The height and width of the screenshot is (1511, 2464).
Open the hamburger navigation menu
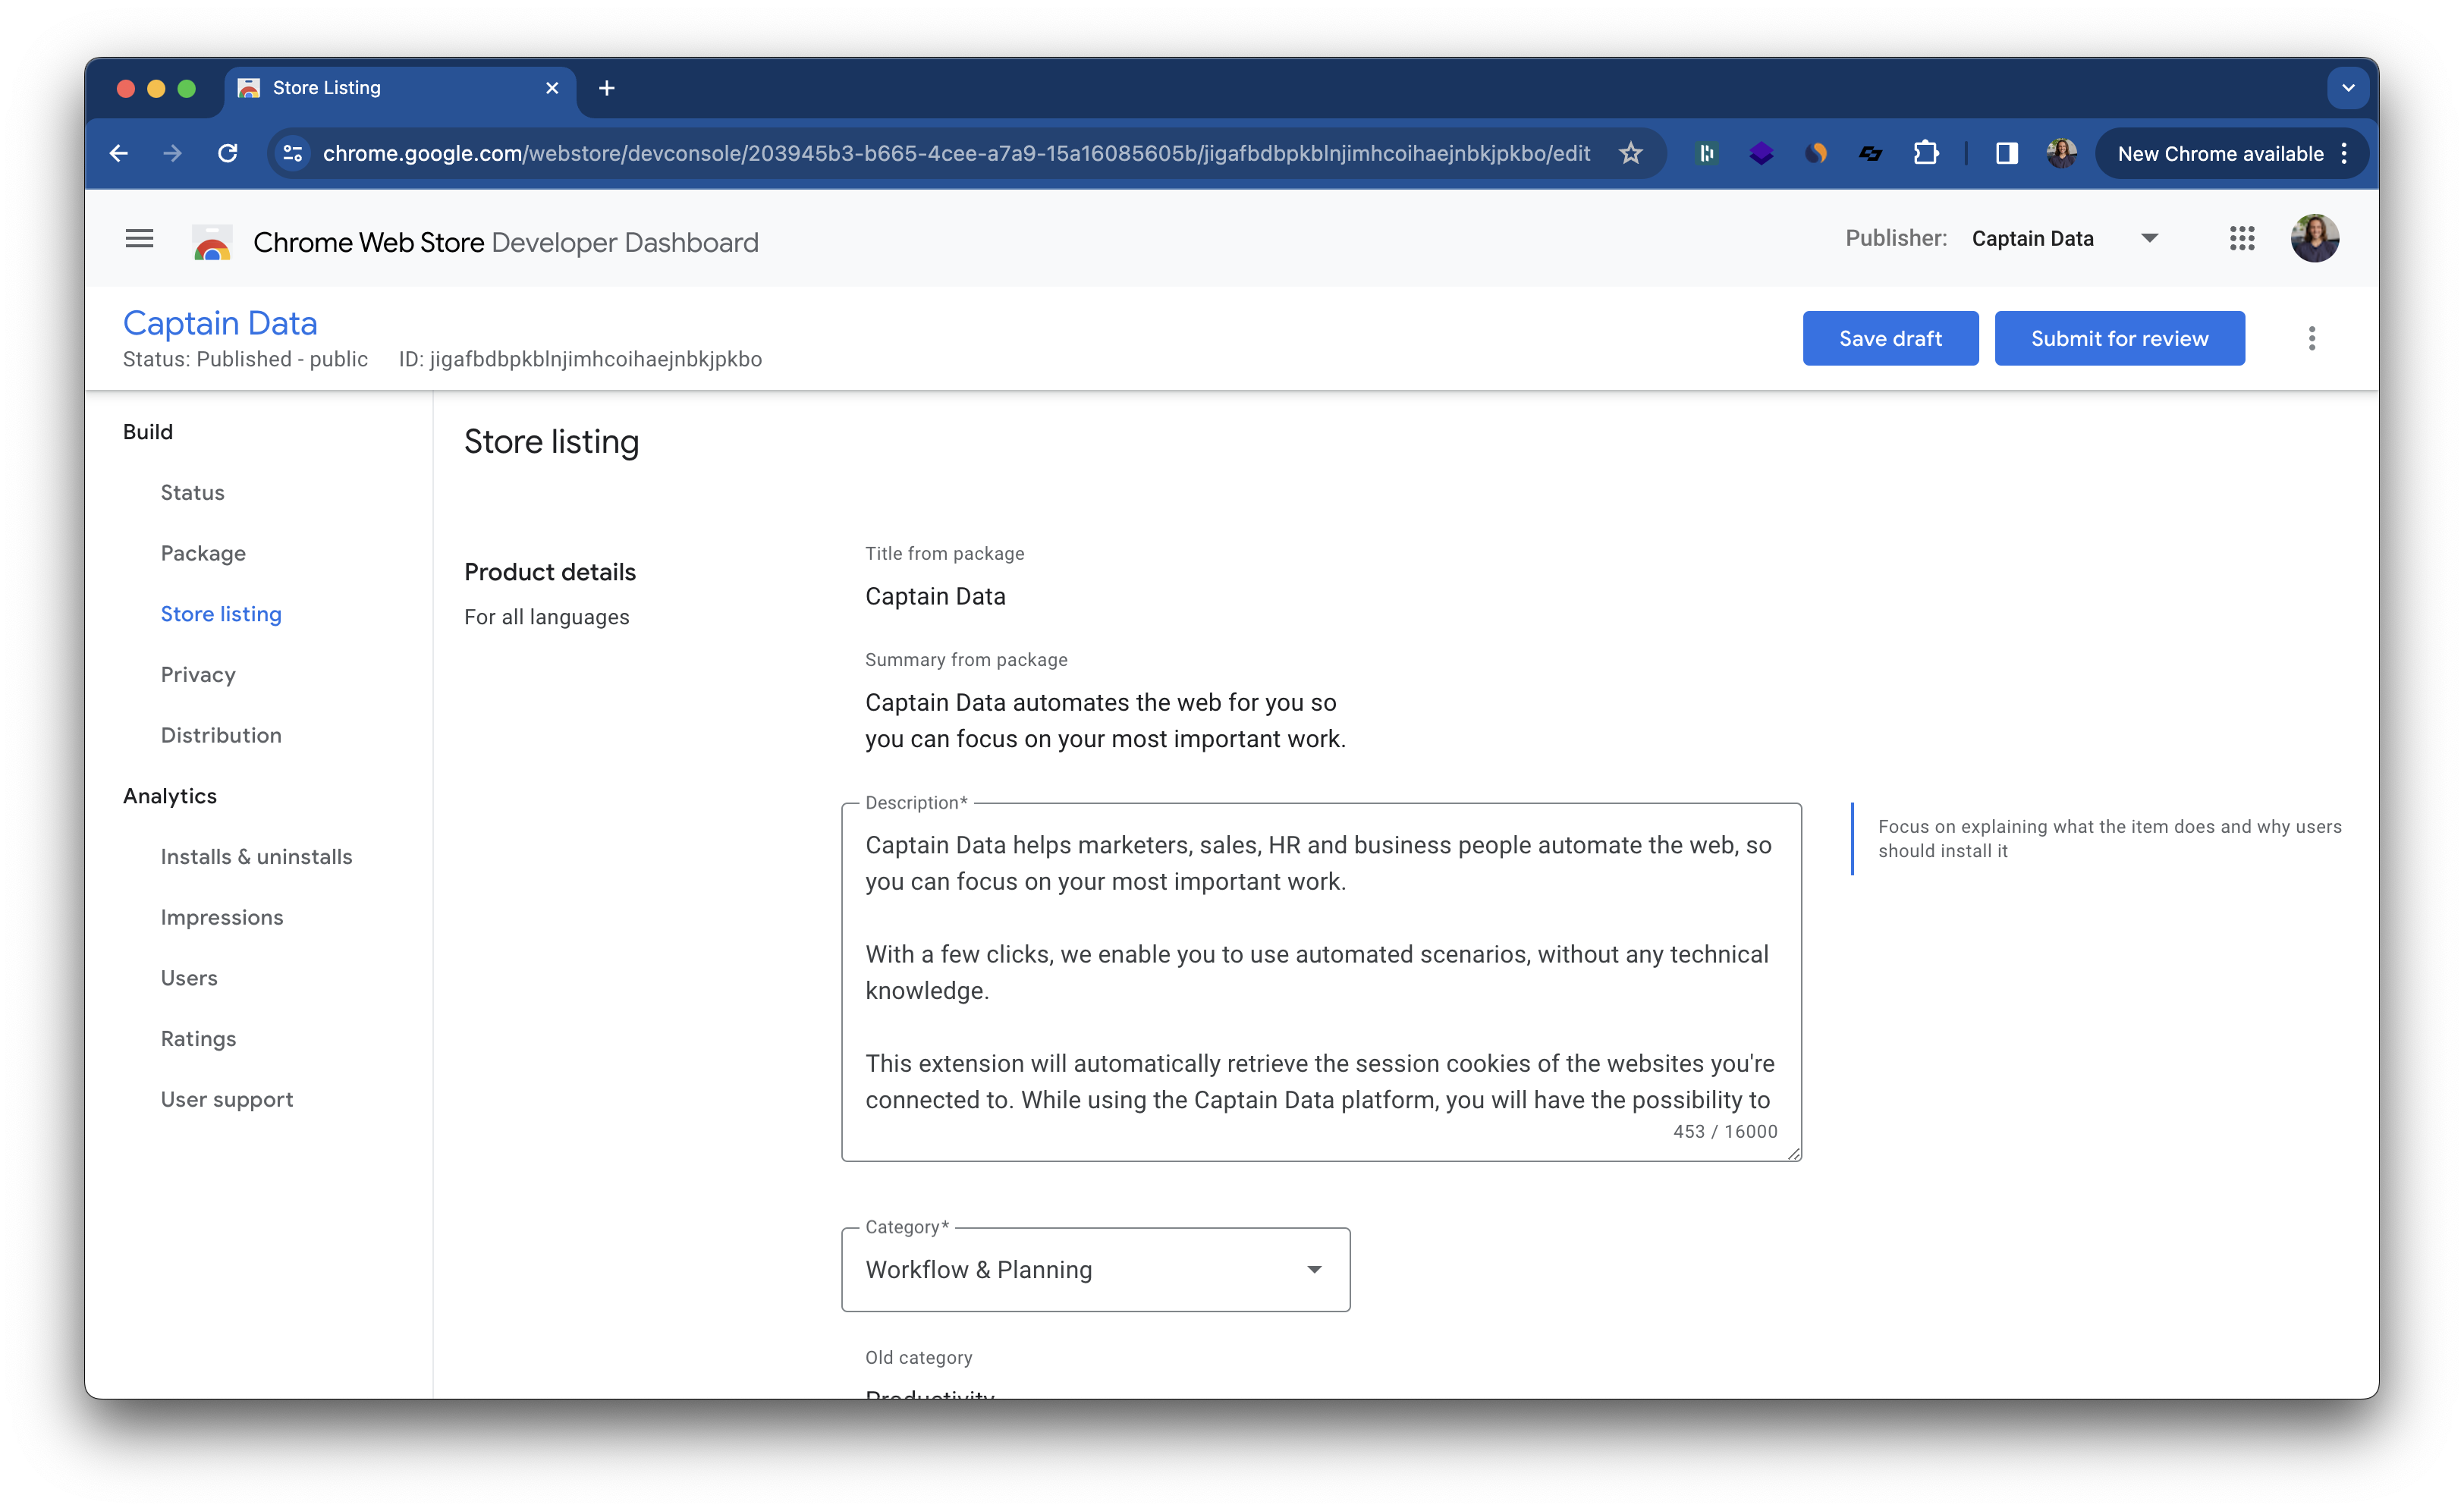[x=139, y=239]
